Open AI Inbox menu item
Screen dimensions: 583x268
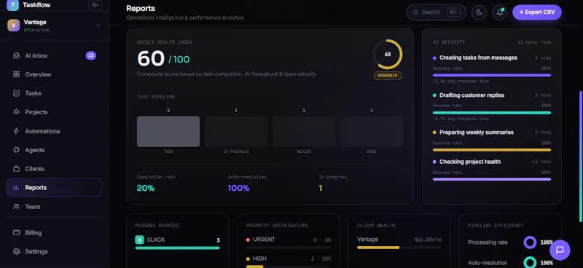pyautogui.click(x=54, y=56)
